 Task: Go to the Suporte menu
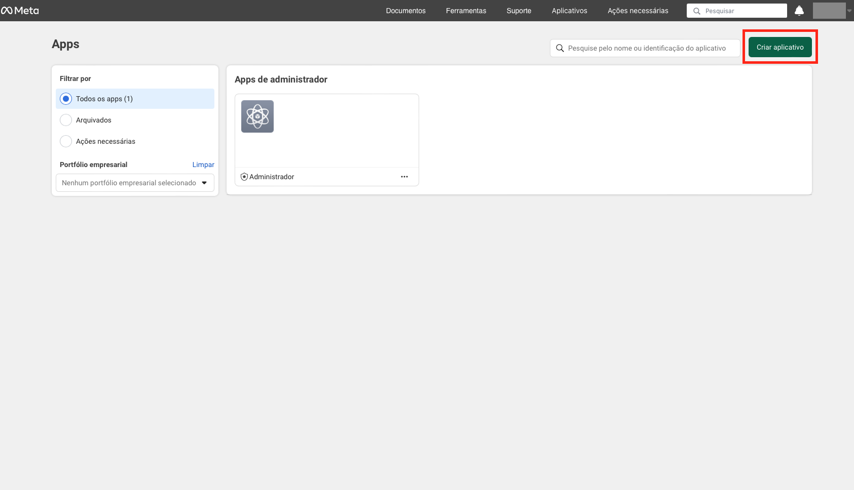(519, 11)
